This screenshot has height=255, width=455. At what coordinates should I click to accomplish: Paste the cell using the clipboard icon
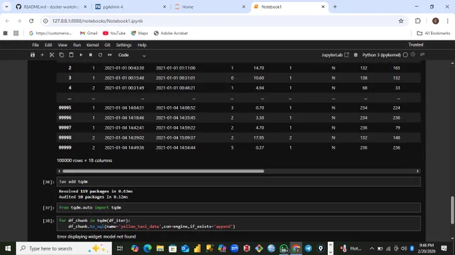71,55
